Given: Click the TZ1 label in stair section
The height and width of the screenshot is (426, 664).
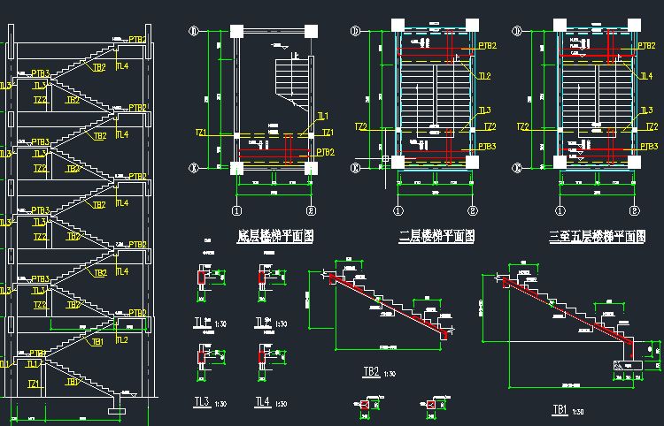Looking at the screenshot, I should coord(34,384).
